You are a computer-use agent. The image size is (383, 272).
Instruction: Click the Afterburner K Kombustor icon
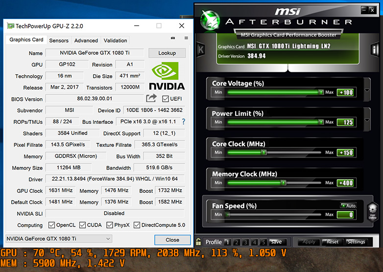201,49
